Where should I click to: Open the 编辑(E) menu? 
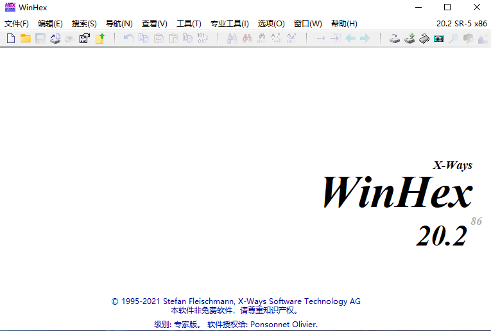50,24
